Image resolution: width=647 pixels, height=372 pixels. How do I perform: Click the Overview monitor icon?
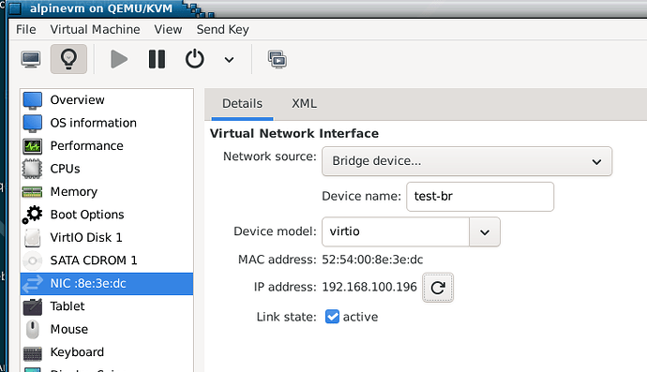point(33,100)
